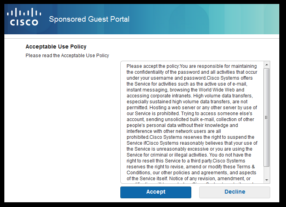This screenshot has width=286, height=207.
Task: Click the 'Please read the Acceptable Use Policy' text
Action: 67,56
